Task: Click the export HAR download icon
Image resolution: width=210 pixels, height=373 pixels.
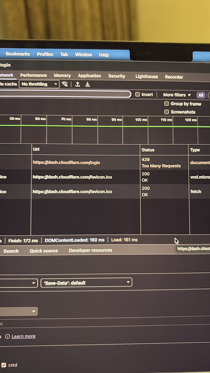Action: (x=88, y=84)
